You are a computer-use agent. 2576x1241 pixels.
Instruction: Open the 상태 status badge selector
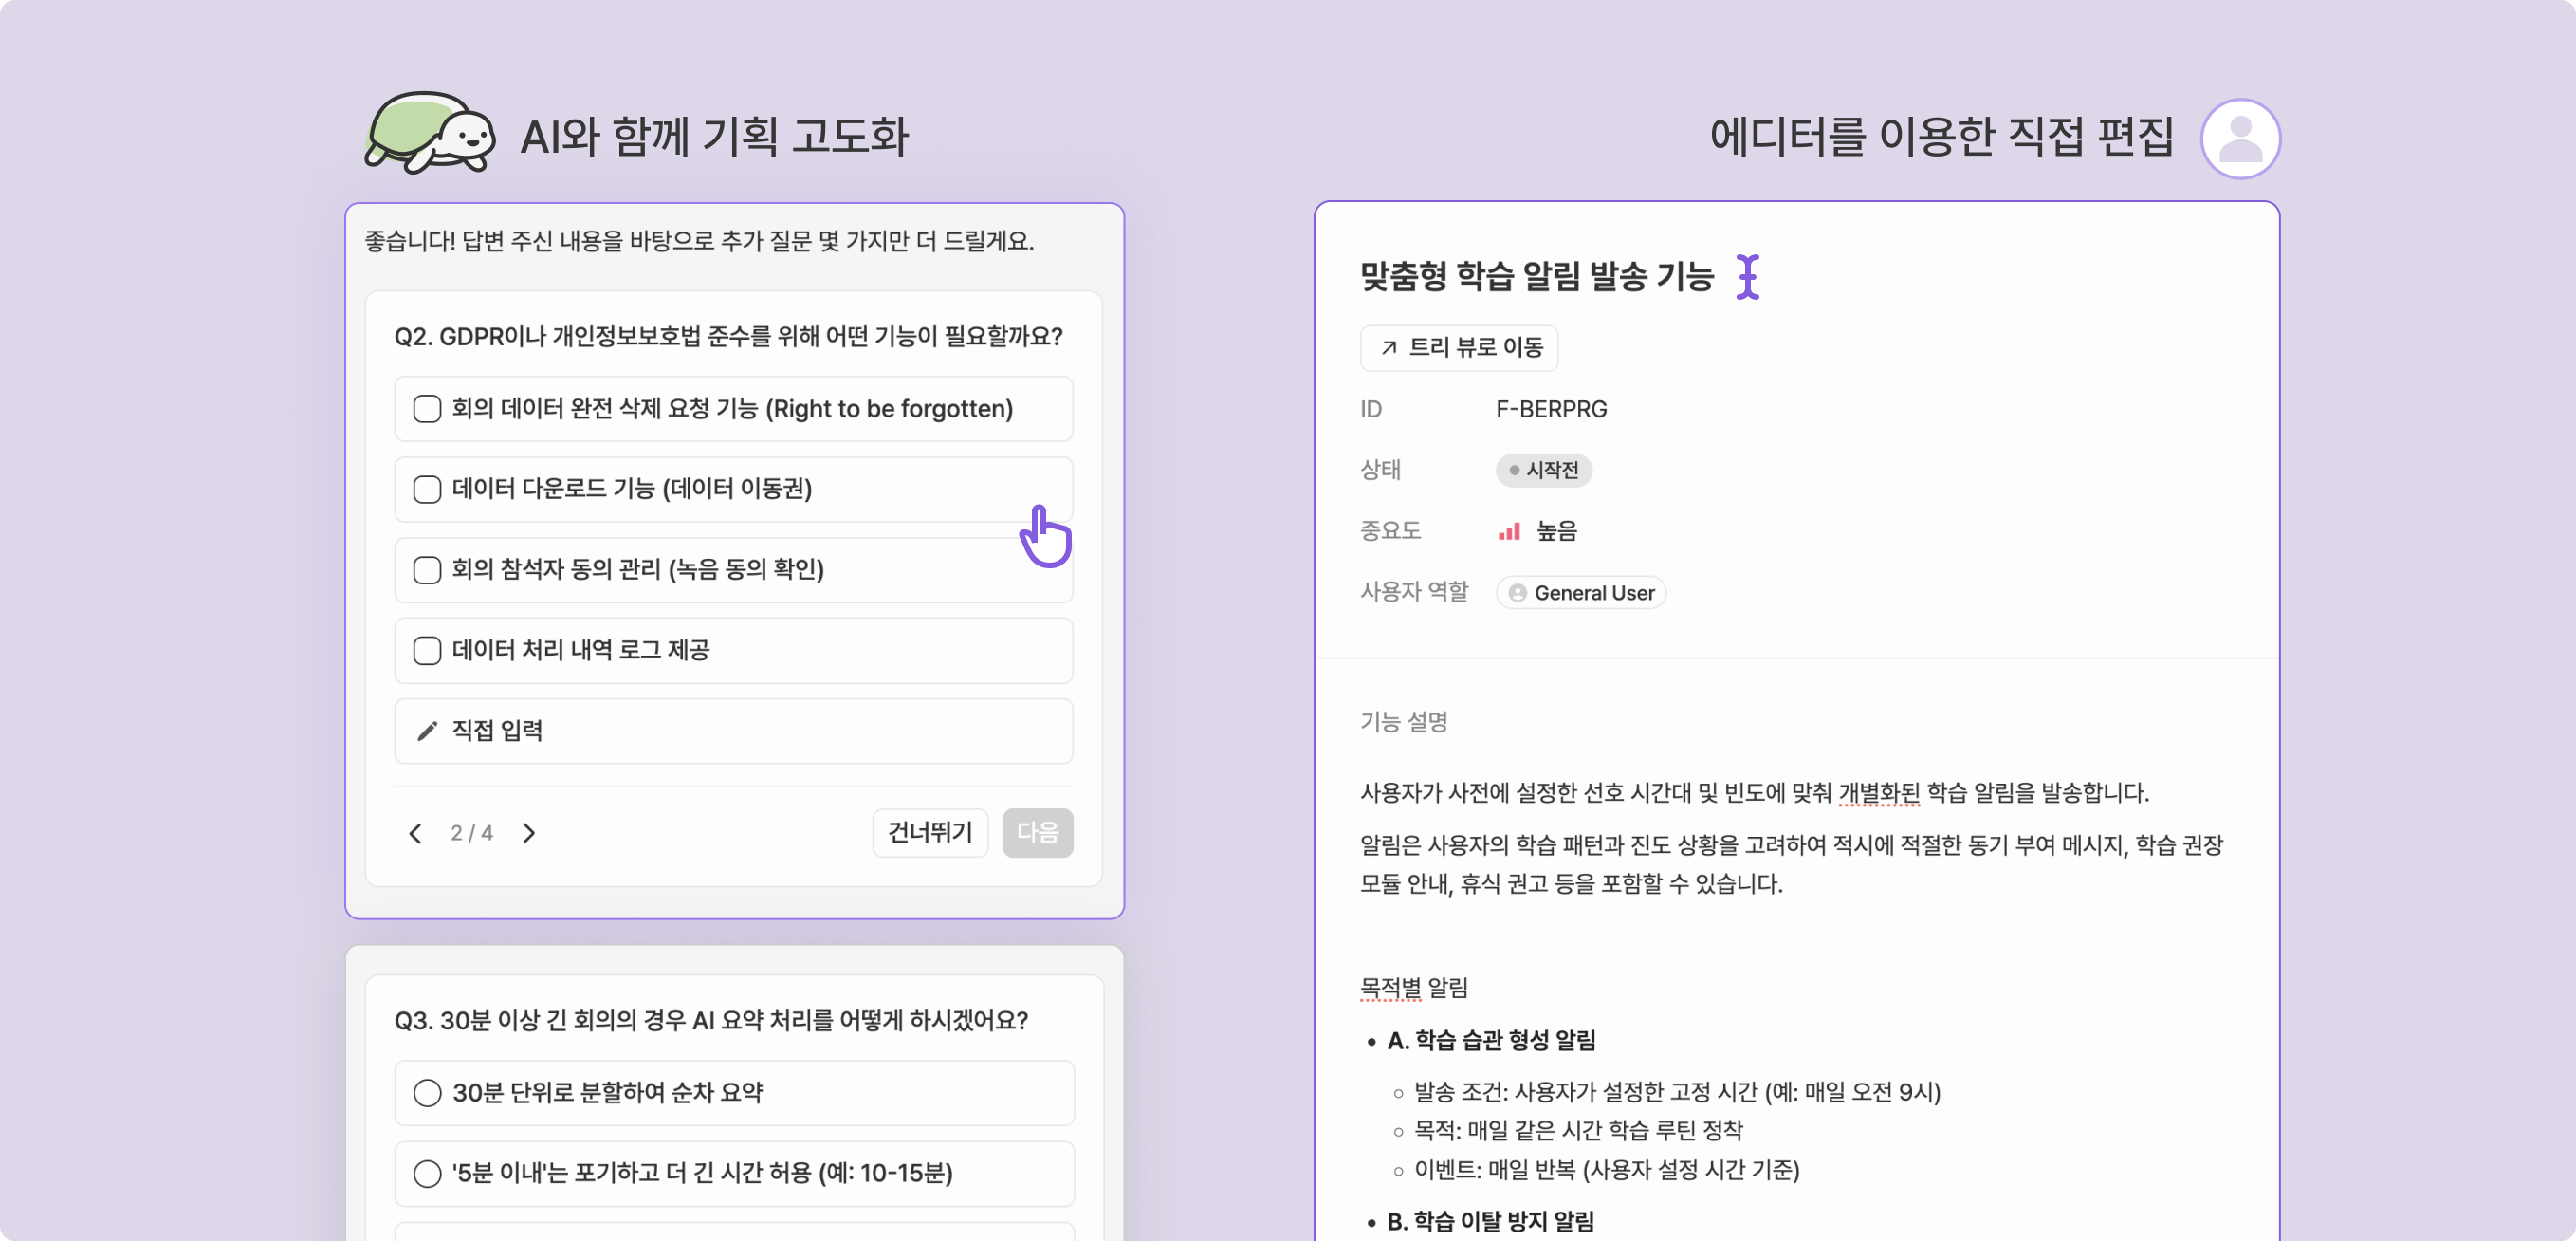[x=1544, y=470]
